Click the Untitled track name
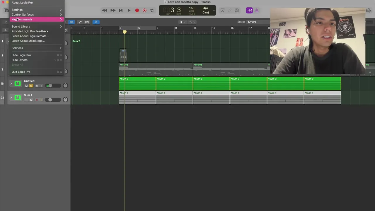The image size is (375, 211). tap(29, 81)
